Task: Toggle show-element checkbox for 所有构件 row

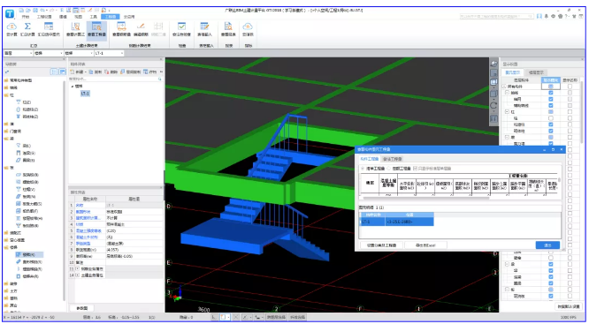Action: [551, 87]
